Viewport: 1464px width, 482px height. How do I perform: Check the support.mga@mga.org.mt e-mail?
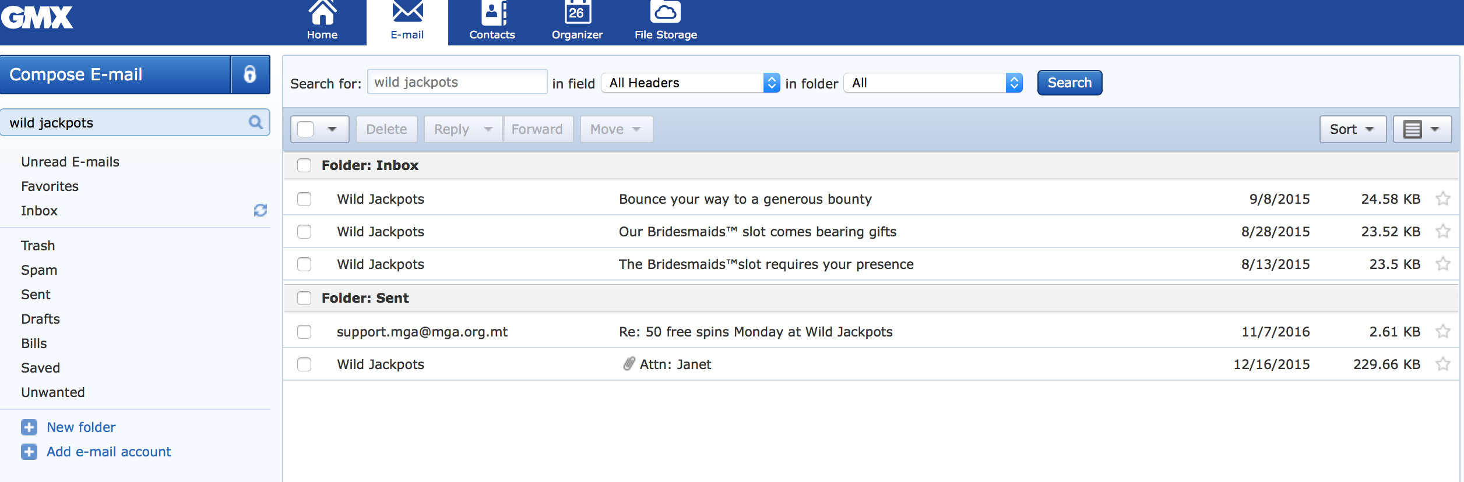click(304, 332)
